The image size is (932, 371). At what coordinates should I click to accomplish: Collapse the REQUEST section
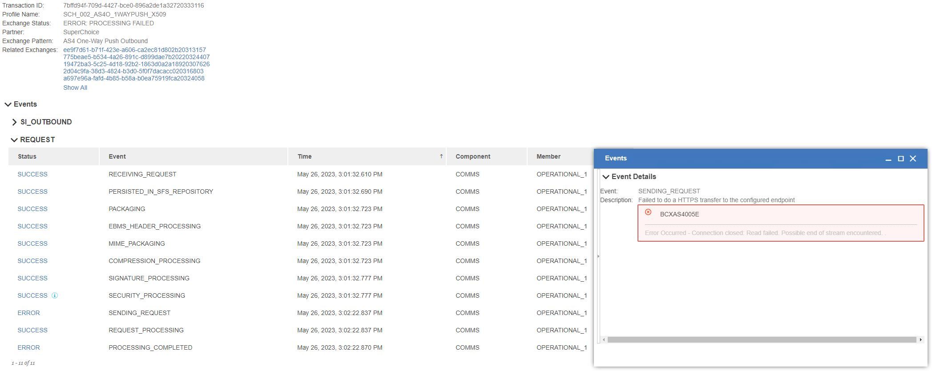click(x=14, y=140)
